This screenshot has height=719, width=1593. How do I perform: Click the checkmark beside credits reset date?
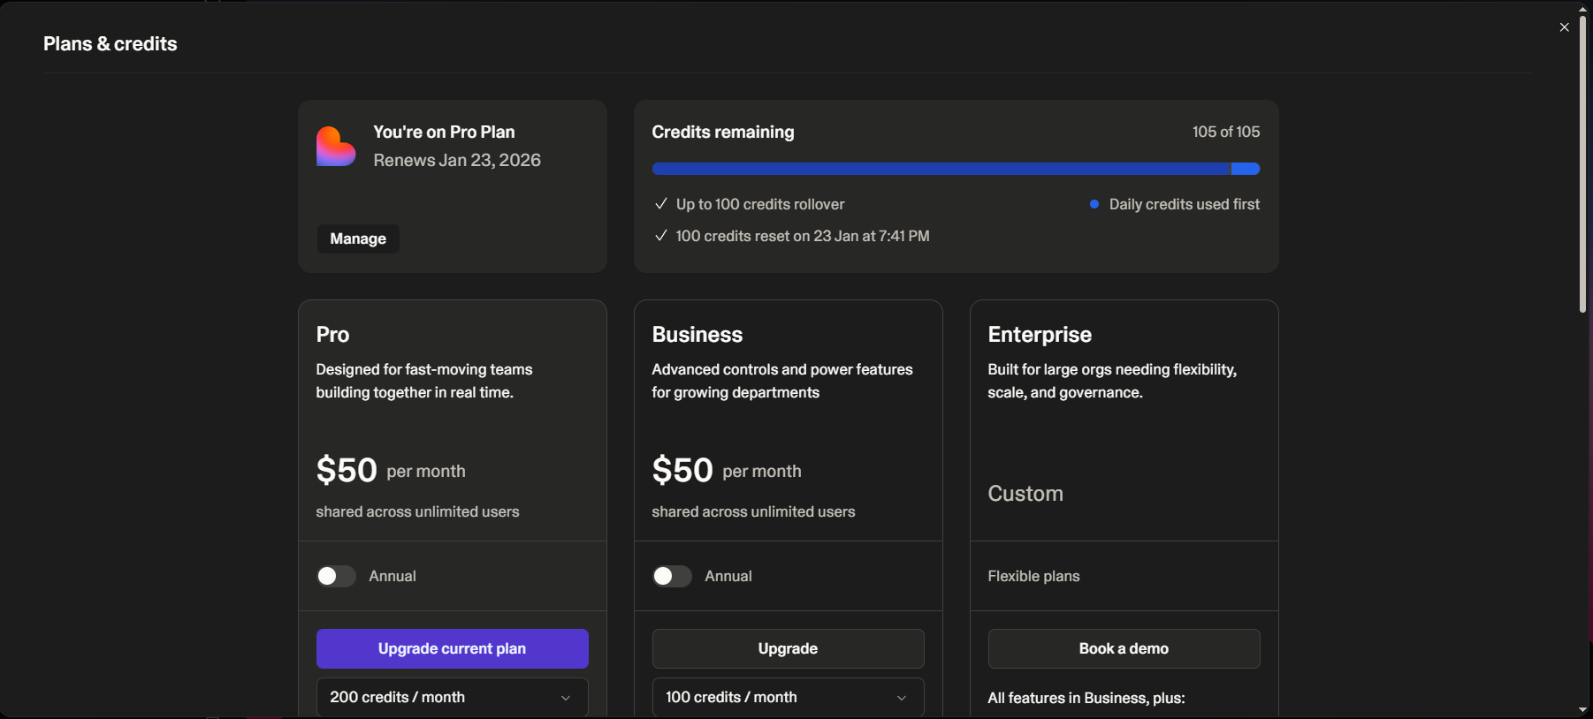pos(660,236)
